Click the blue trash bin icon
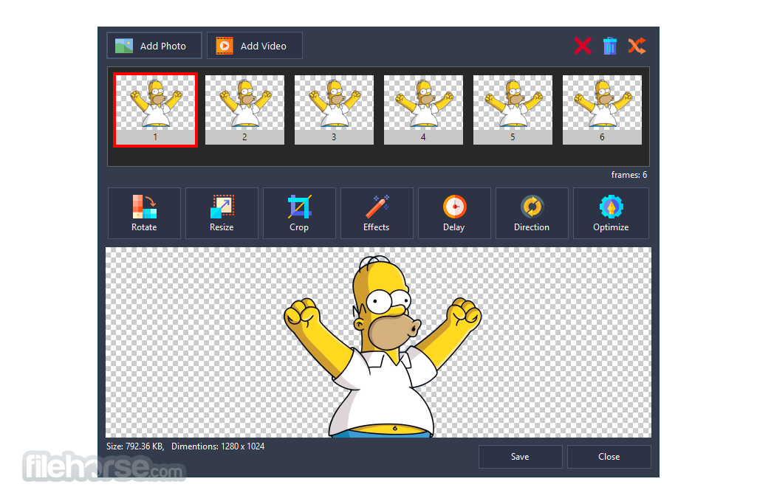 (610, 46)
